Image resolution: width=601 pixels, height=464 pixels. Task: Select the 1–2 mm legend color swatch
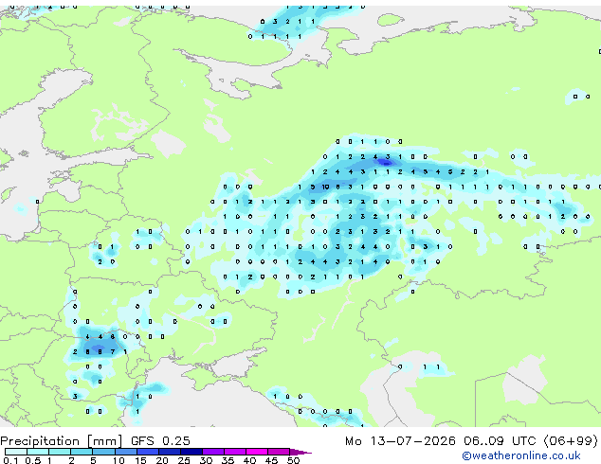point(60,452)
